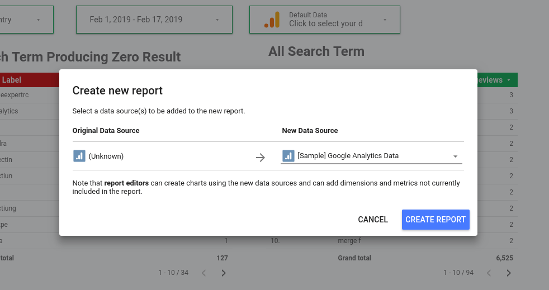
Task: Go to next page of All Search Term table
Action: 509,273
